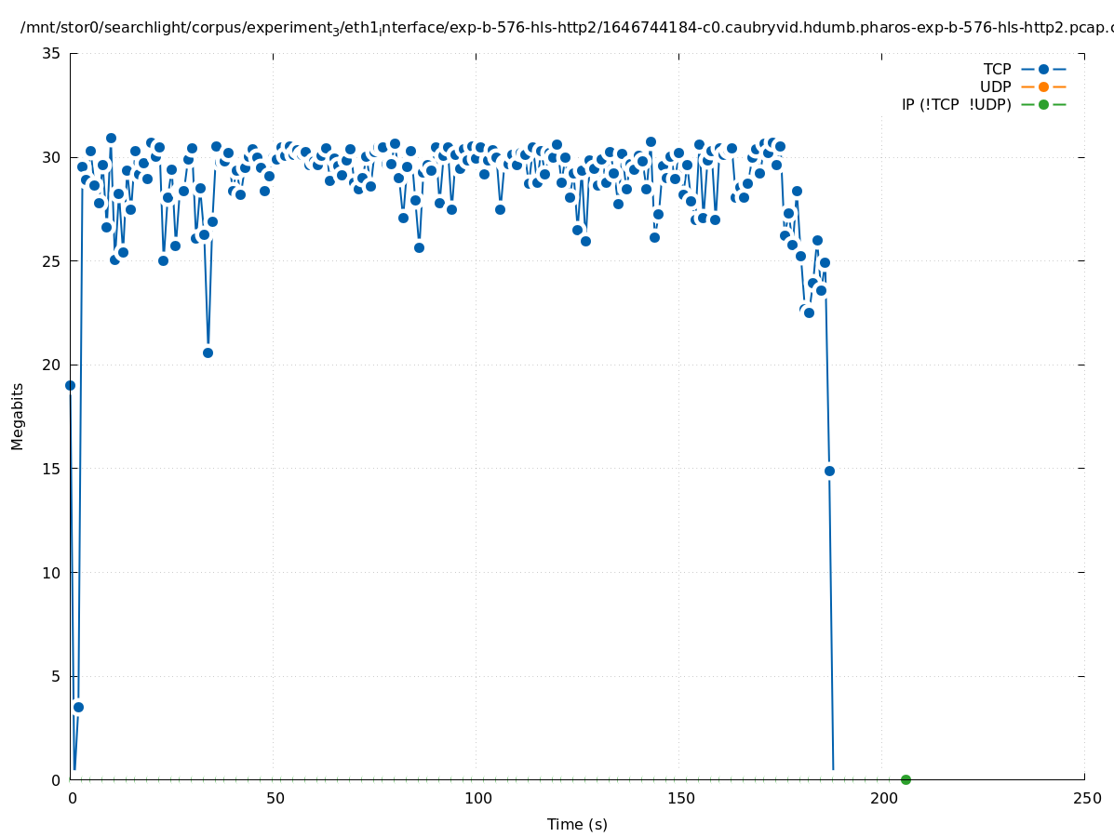Screen dimensions: 1114x837
Task: Click the green data point on x-axis
Action: click(x=906, y=779)
